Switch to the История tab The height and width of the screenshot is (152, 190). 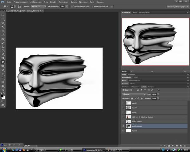point(151,86)
